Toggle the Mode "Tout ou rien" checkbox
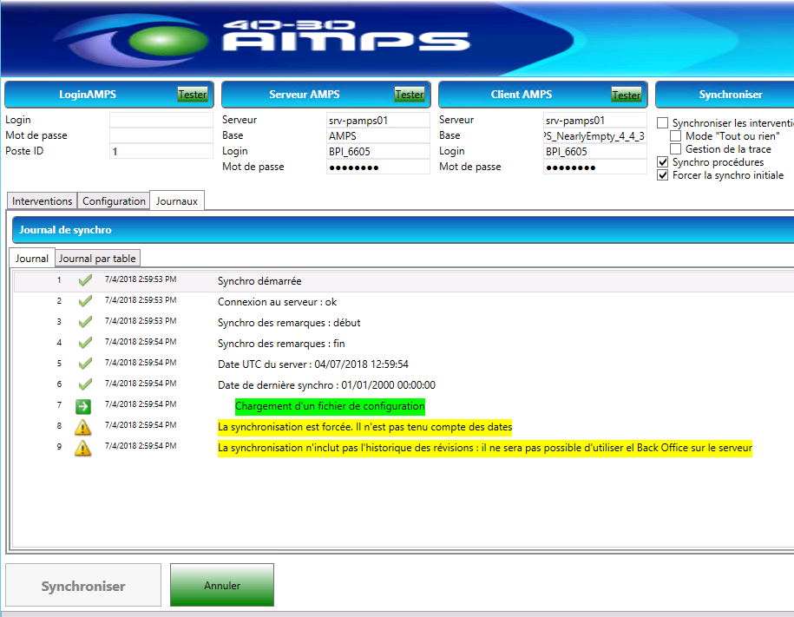The width and height of the screenshot is (794, 617). 676,136
